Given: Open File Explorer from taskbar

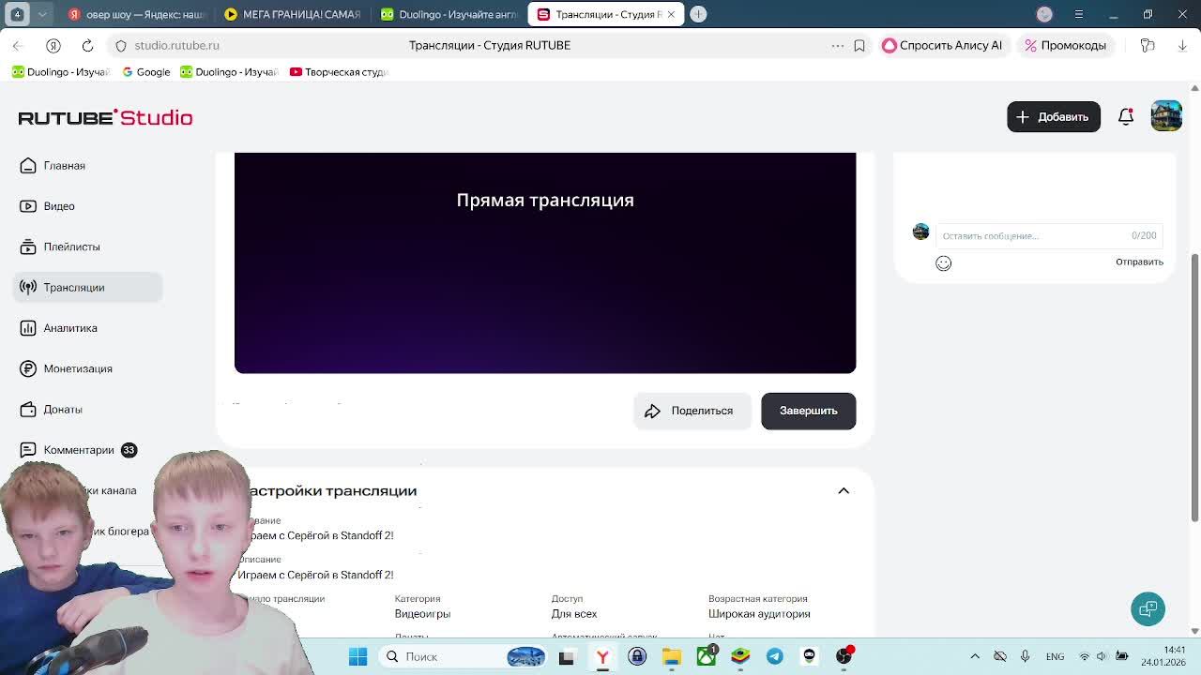Looking at the screenshot, I should point(672,656).
